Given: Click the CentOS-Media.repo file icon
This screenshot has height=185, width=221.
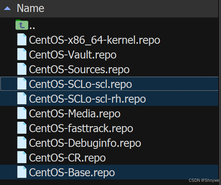Looking at the screenshot, I should tap(22, 113).
